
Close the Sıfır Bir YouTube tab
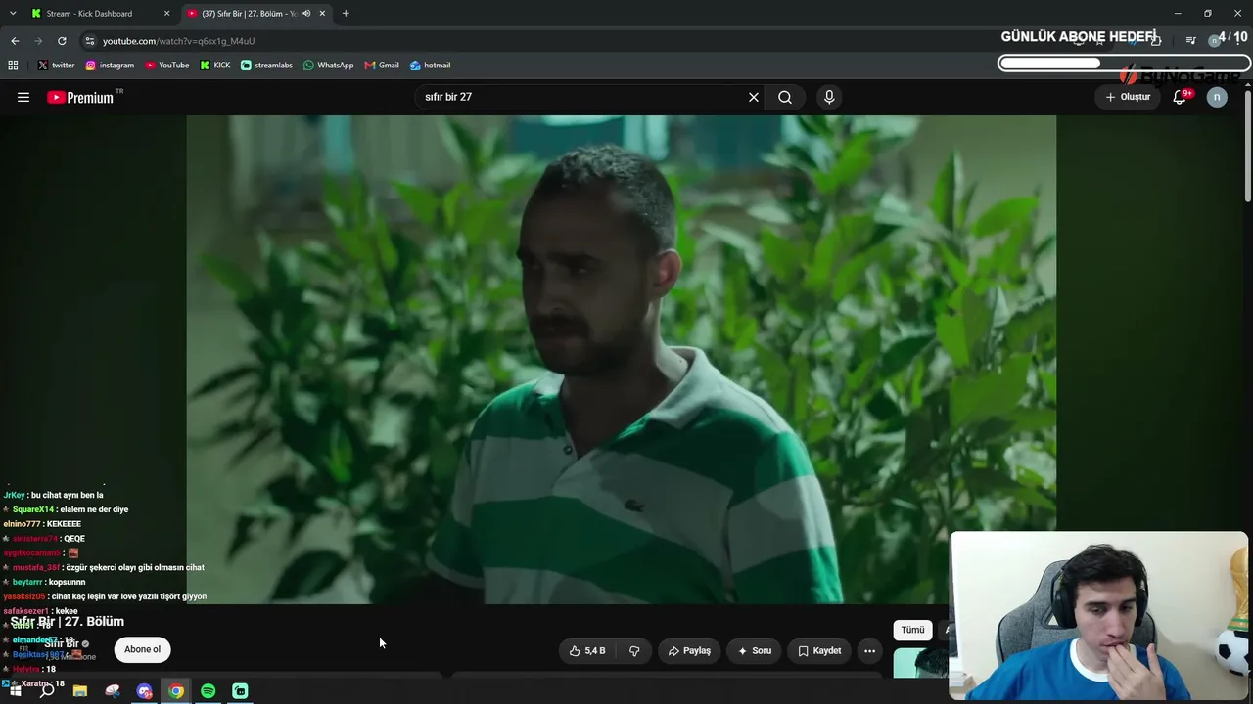coord(322,14)
